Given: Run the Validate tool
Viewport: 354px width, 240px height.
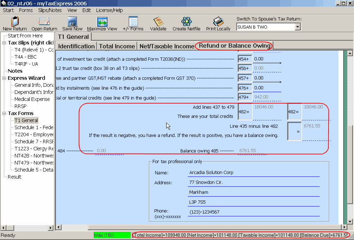Looking at the screenshot, I should point(158,22).
